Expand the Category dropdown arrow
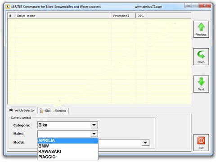The width and height of the screenshot is (216, 162). tap(94, 125)
